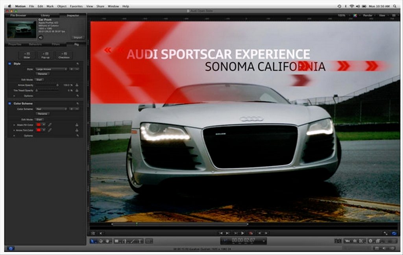This screenshot has width=403, height=255.
Task: Open Spotlight search in menu bar
Action: pyautogui.click(x=394, y=6)
